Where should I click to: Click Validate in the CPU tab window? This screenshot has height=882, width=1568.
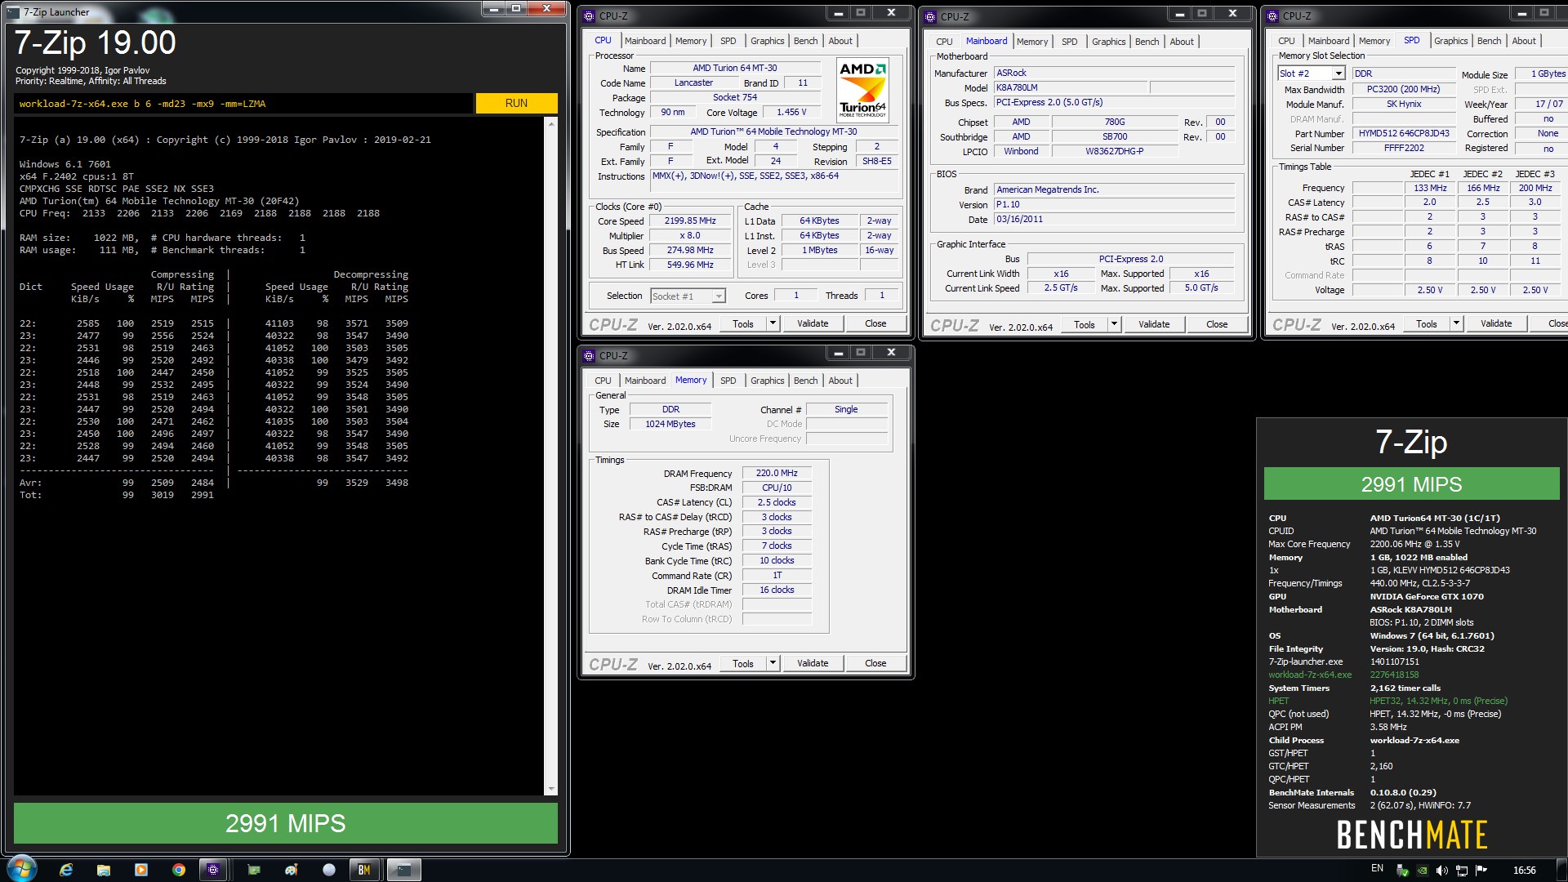click(813, 323)
